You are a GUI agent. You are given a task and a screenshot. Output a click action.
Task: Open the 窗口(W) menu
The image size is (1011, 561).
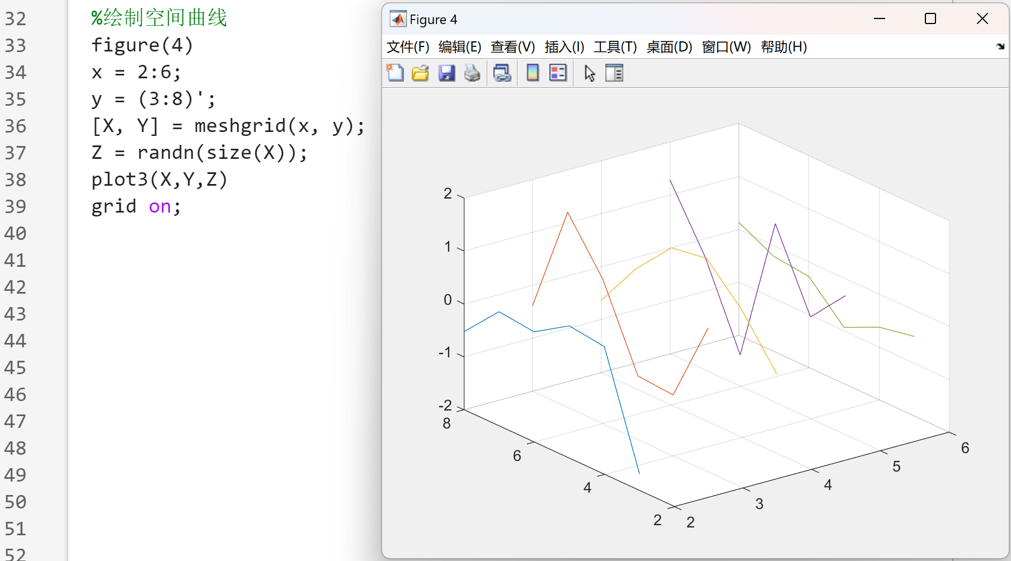pos(726,47)
